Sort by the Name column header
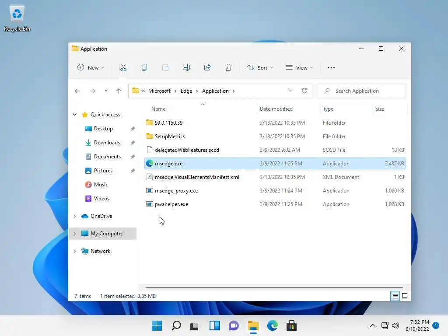This screenshot has width=448, height=336. coord(158,109)
